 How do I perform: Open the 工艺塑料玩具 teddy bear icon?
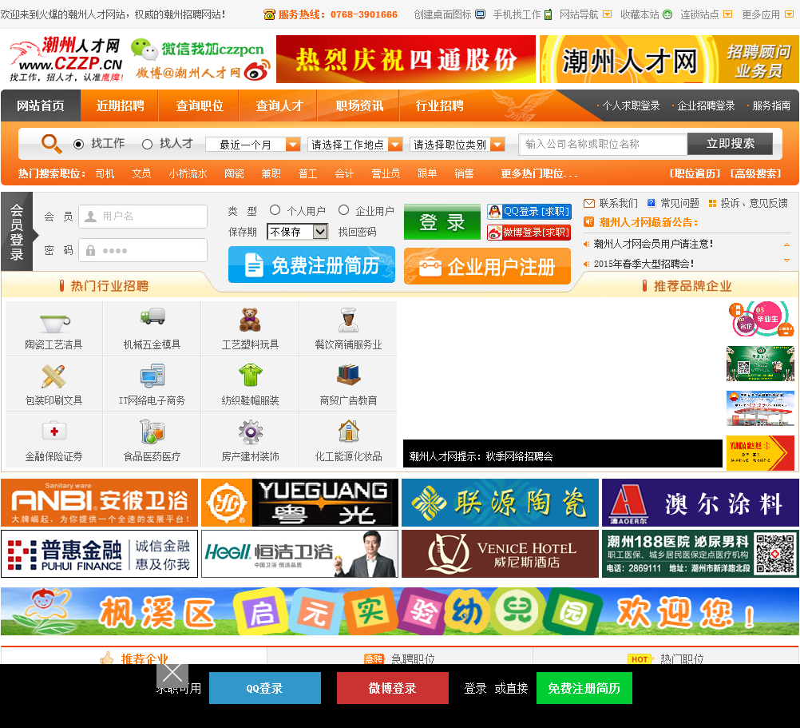250,320
